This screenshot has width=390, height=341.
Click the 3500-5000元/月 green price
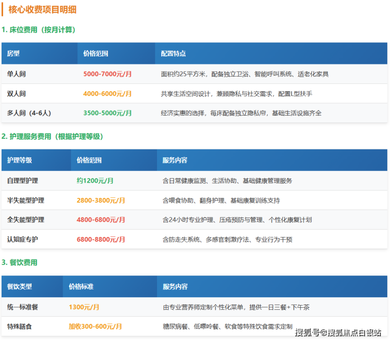pos(108,113)
